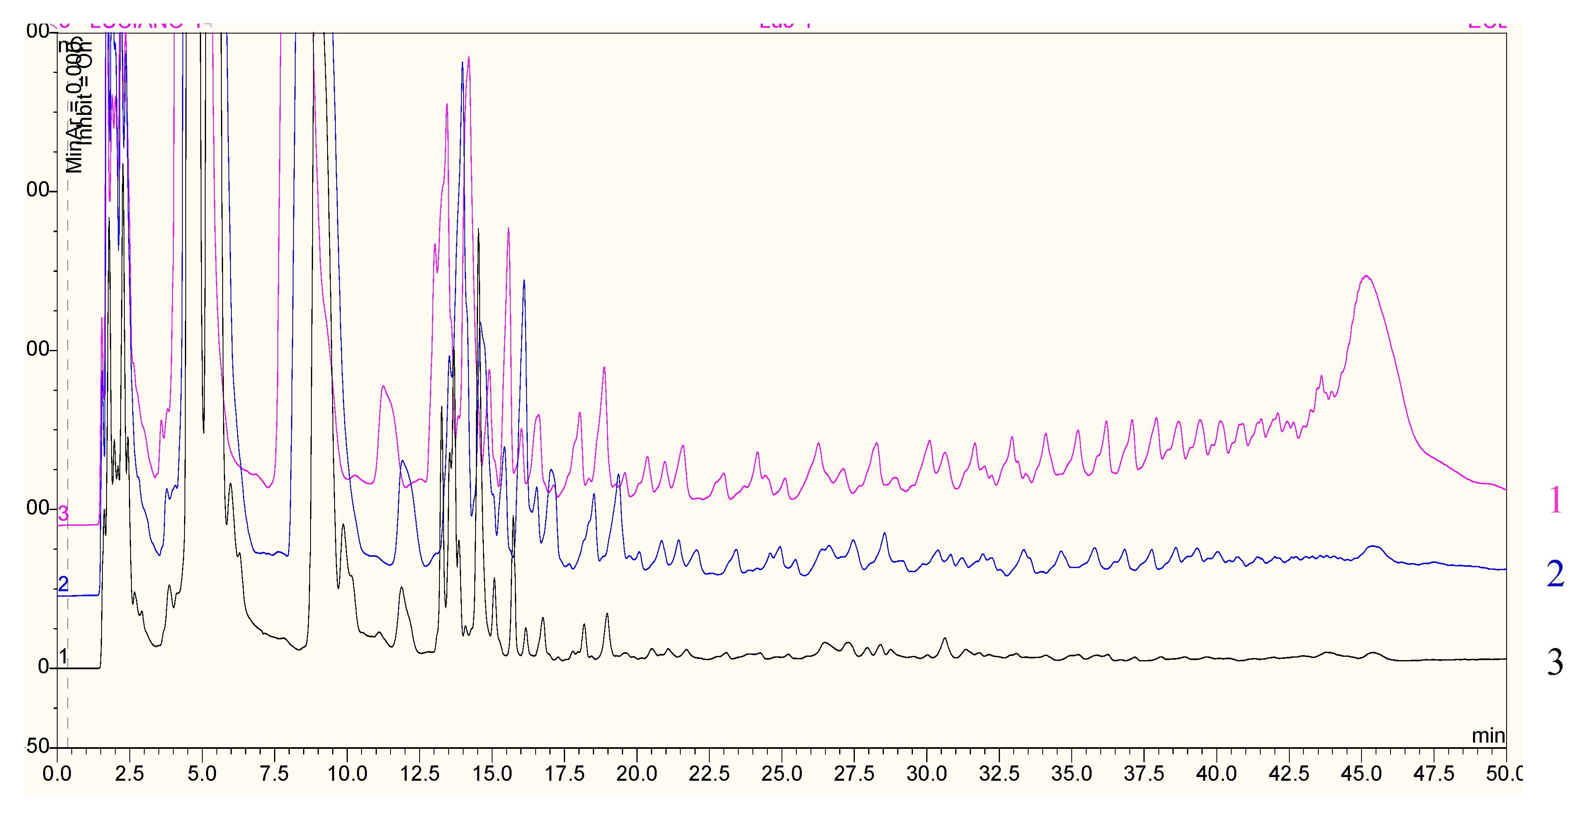Click the small black '1' at trace start

pos(63,656)
